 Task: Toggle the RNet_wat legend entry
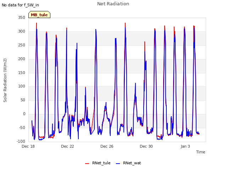128,163
